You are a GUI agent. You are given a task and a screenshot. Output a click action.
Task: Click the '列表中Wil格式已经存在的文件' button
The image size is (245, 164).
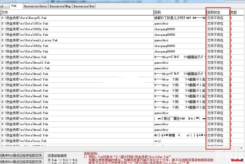click(x=21, y=162)
